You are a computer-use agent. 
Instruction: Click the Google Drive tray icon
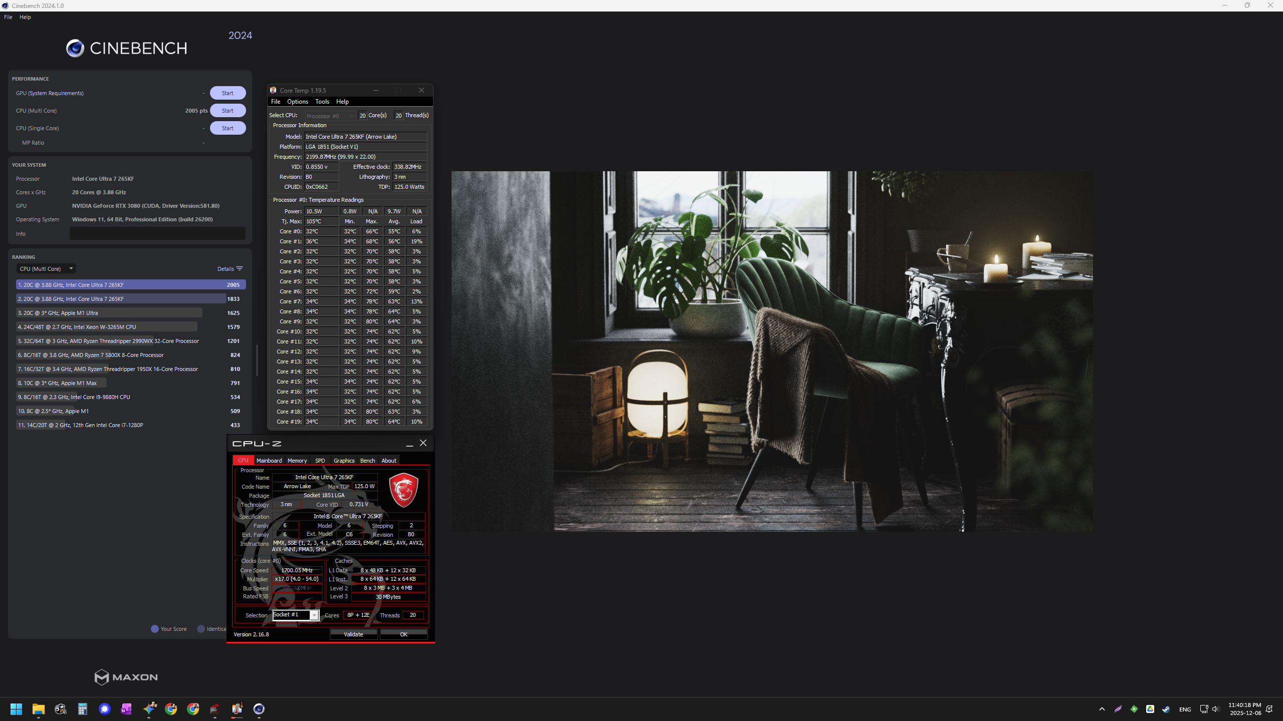tap(1150, 709)
